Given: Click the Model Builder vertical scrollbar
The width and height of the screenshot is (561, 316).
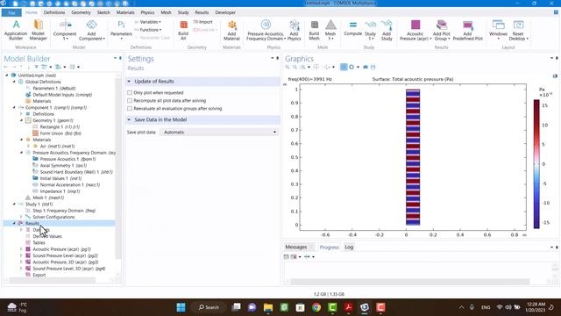Looking at the screenshot, I should pos(118,169).
